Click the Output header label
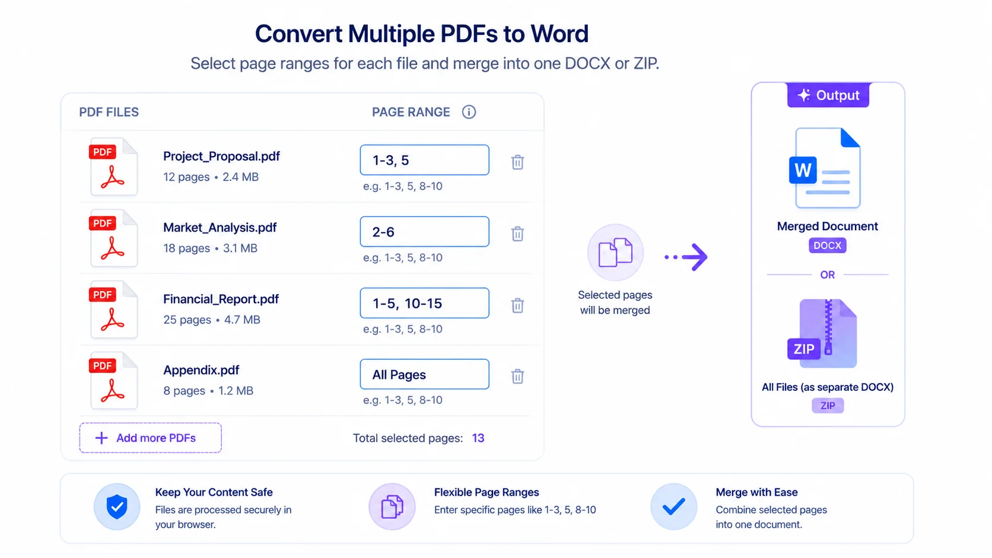 click(828, 95)
